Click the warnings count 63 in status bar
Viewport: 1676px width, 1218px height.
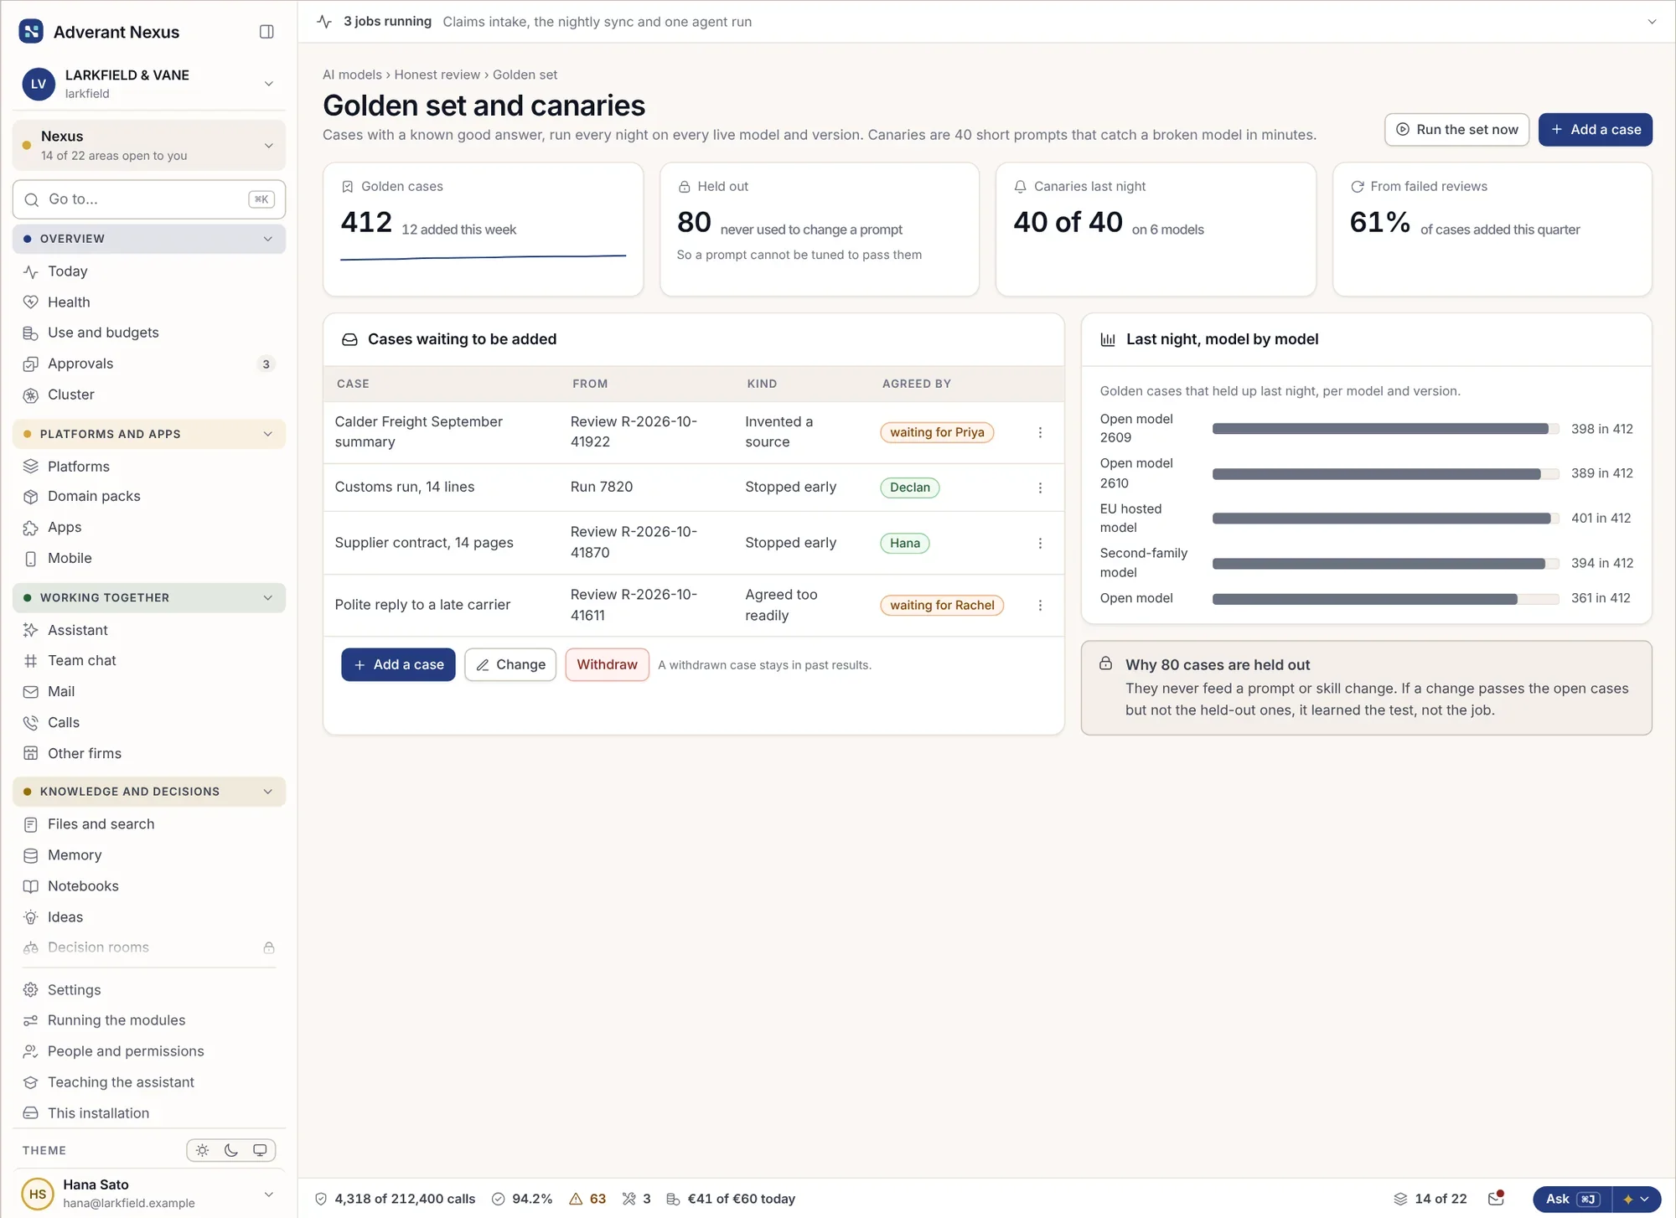pos(587,1199)
